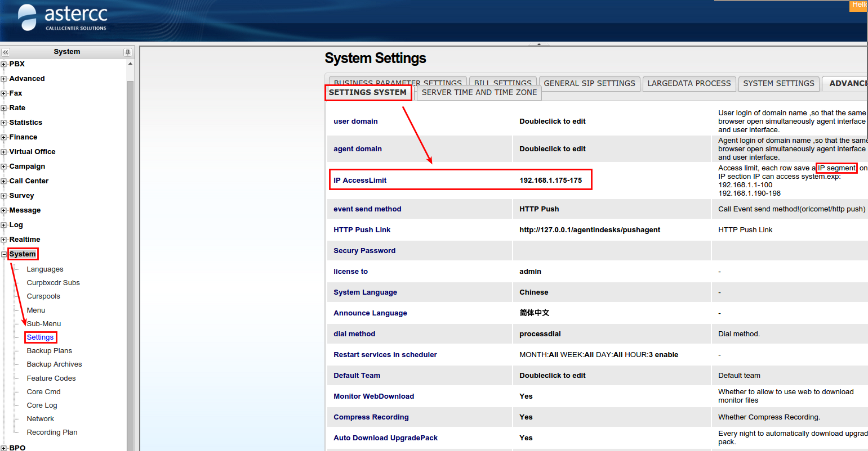Click the HTTP Push Link value field
Image resolution: width=868 pixels, height=451 pixels.
pos(589,230)
